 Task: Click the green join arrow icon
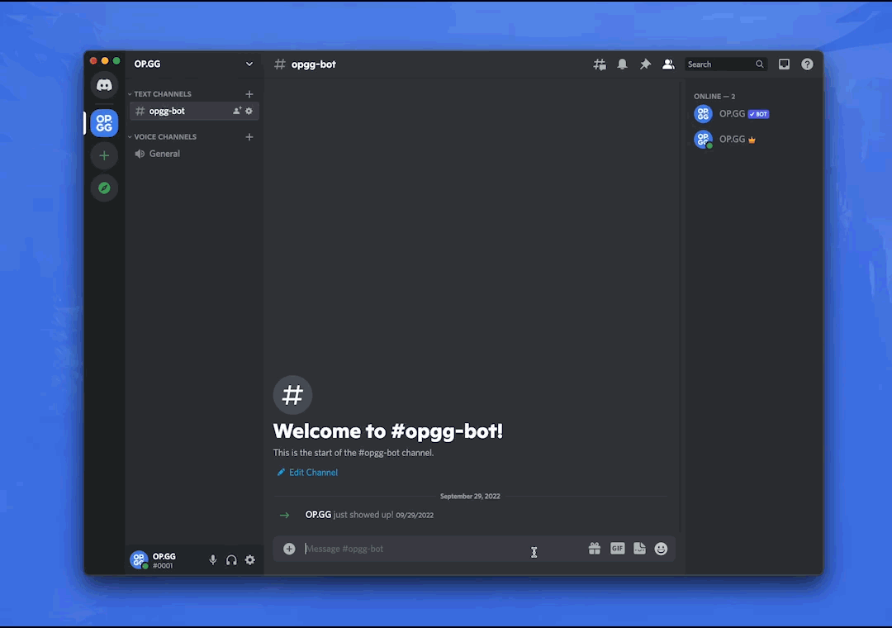(284, 516)
